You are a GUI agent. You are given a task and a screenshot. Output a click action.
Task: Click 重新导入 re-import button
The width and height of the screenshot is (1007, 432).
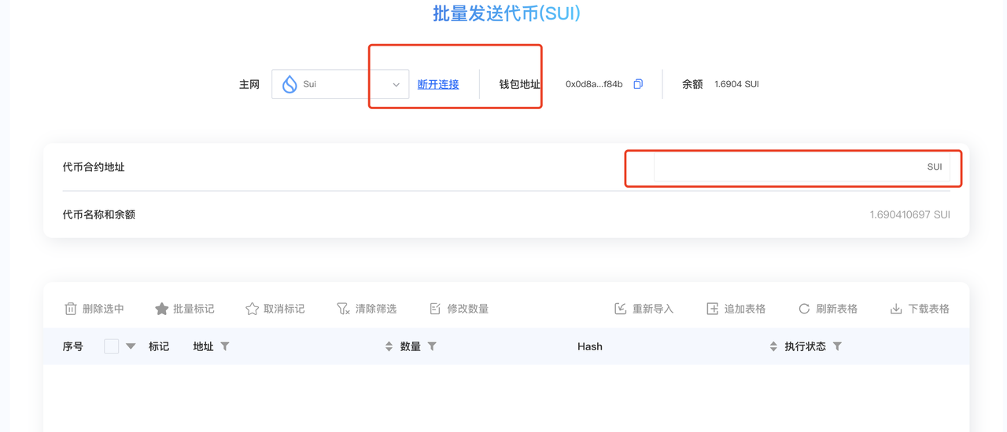pos(644,309)
